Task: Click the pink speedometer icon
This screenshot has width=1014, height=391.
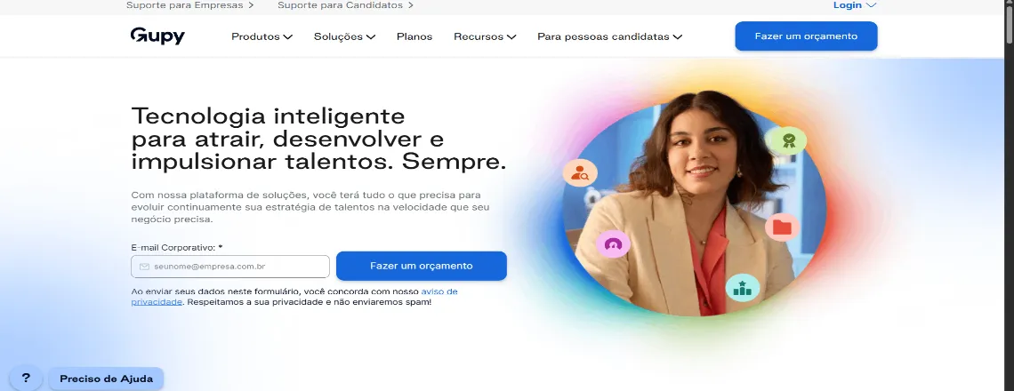Action: [x=613, y=244]
